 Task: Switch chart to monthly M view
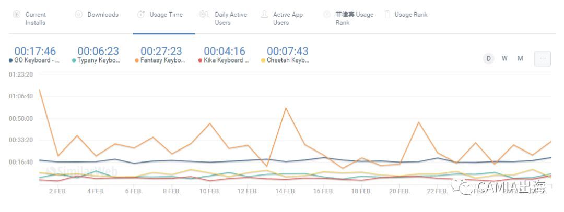tap(520, 58)
